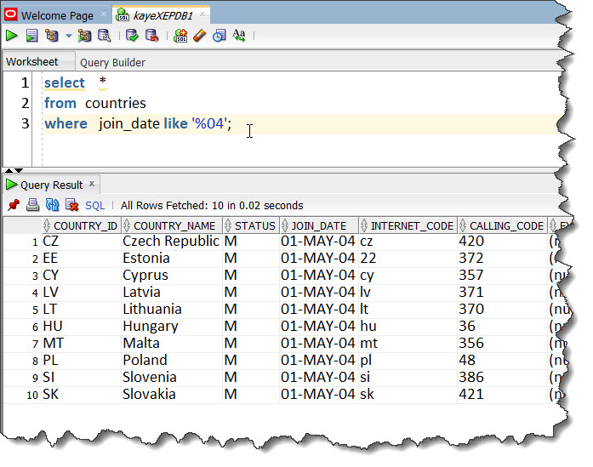This screenshot has height=467, width=593.
Task: Click the Print results icon
Action: point(32,205)
